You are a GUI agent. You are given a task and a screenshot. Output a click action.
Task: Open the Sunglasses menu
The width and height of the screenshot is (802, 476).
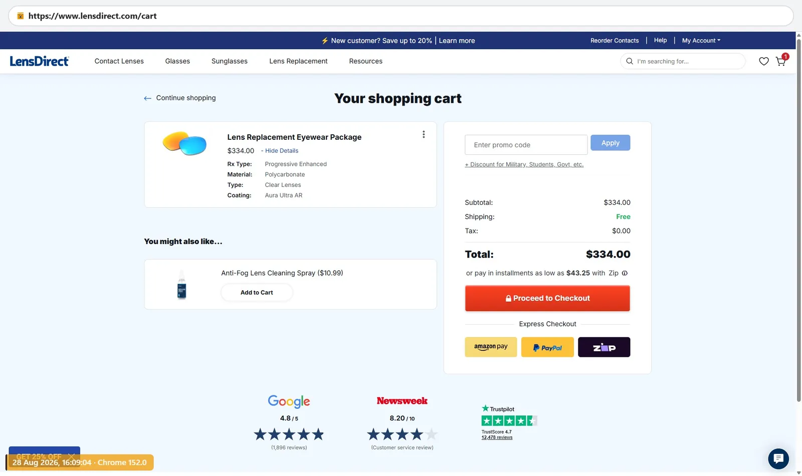[229, 61]
